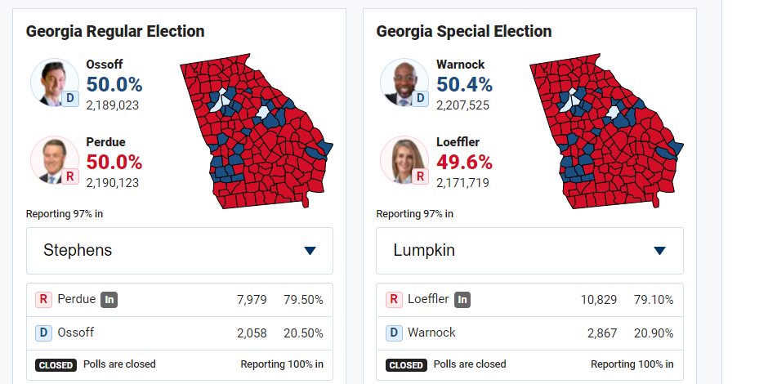
Task: Open the Stephens county dropdown
Action: point(180,251)
